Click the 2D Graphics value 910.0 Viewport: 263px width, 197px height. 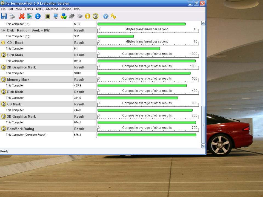point(78,73)
